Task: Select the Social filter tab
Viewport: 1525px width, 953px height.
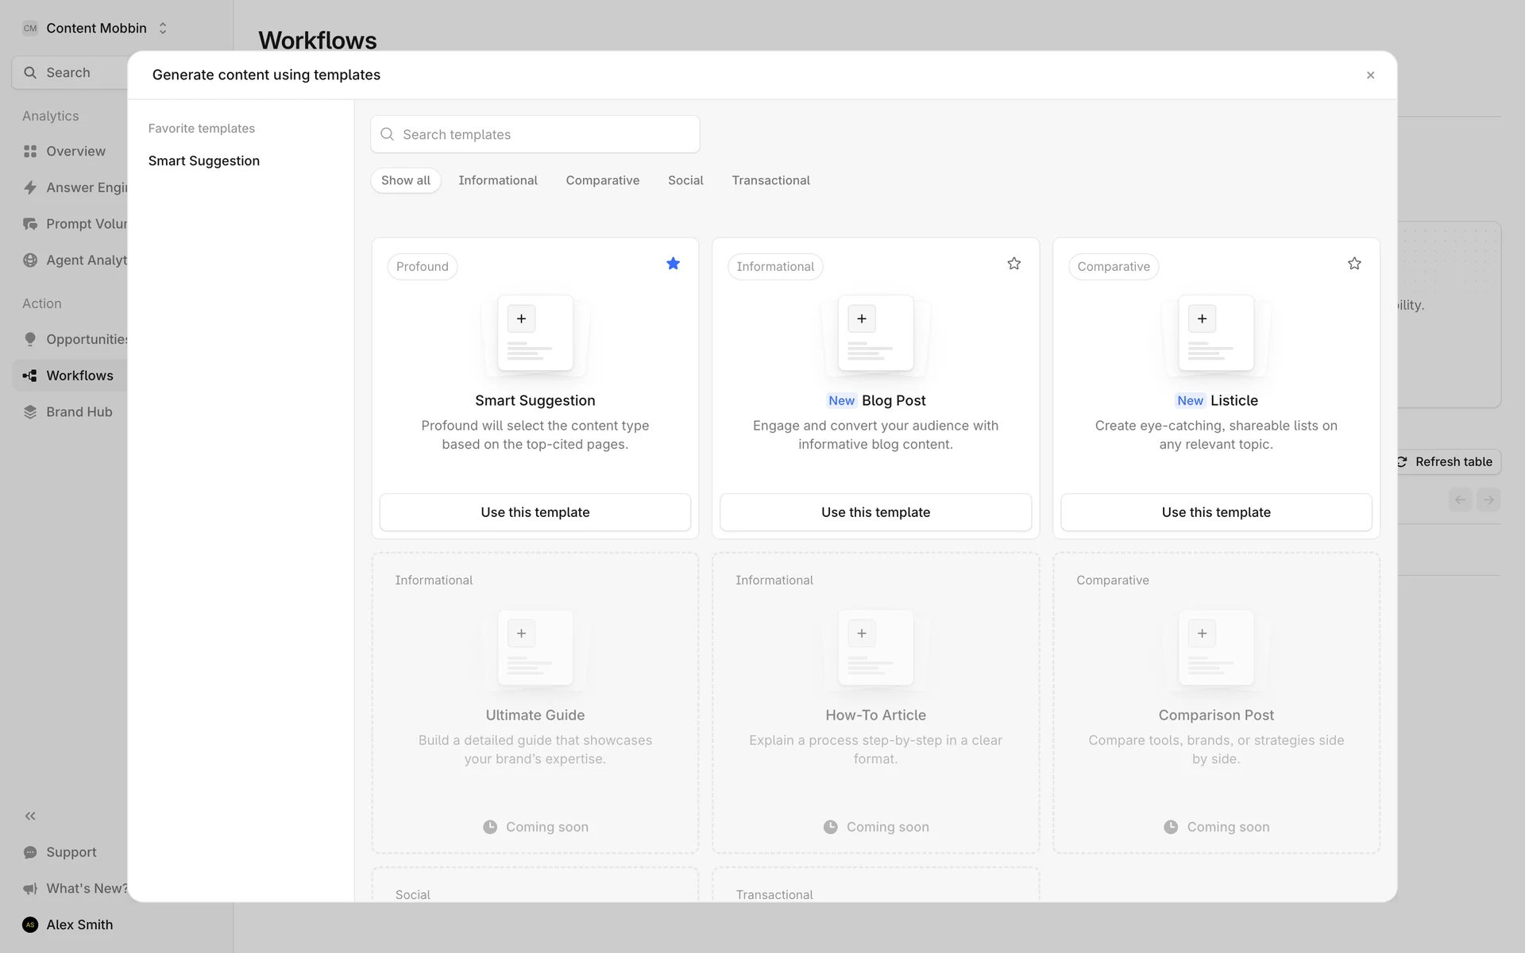Action: pos(685,180)
